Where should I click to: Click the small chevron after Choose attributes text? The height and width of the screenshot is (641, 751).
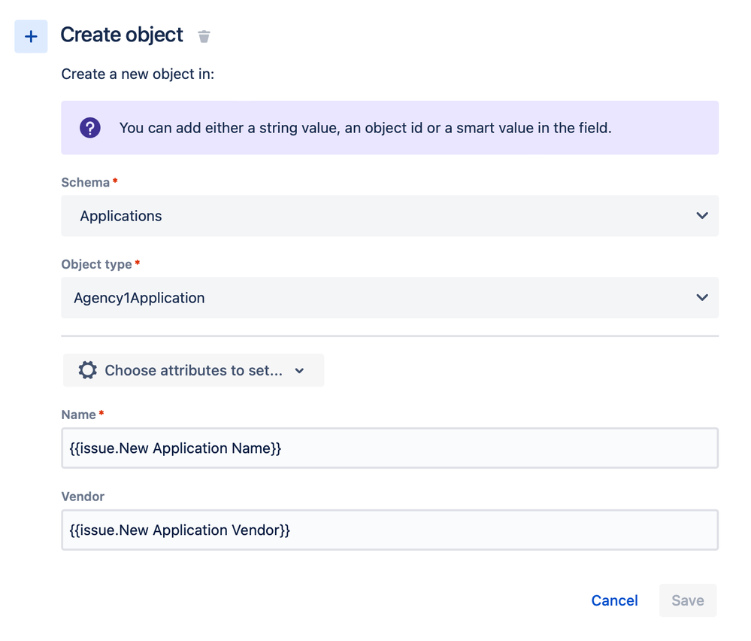click(x=300, y=371)
